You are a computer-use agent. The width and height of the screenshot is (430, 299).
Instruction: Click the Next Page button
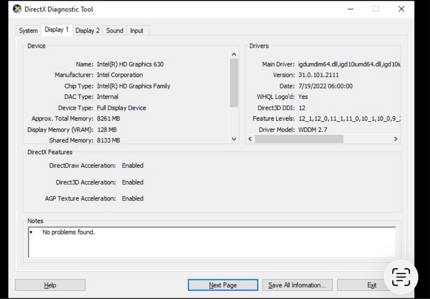click(x=223, y=285)
